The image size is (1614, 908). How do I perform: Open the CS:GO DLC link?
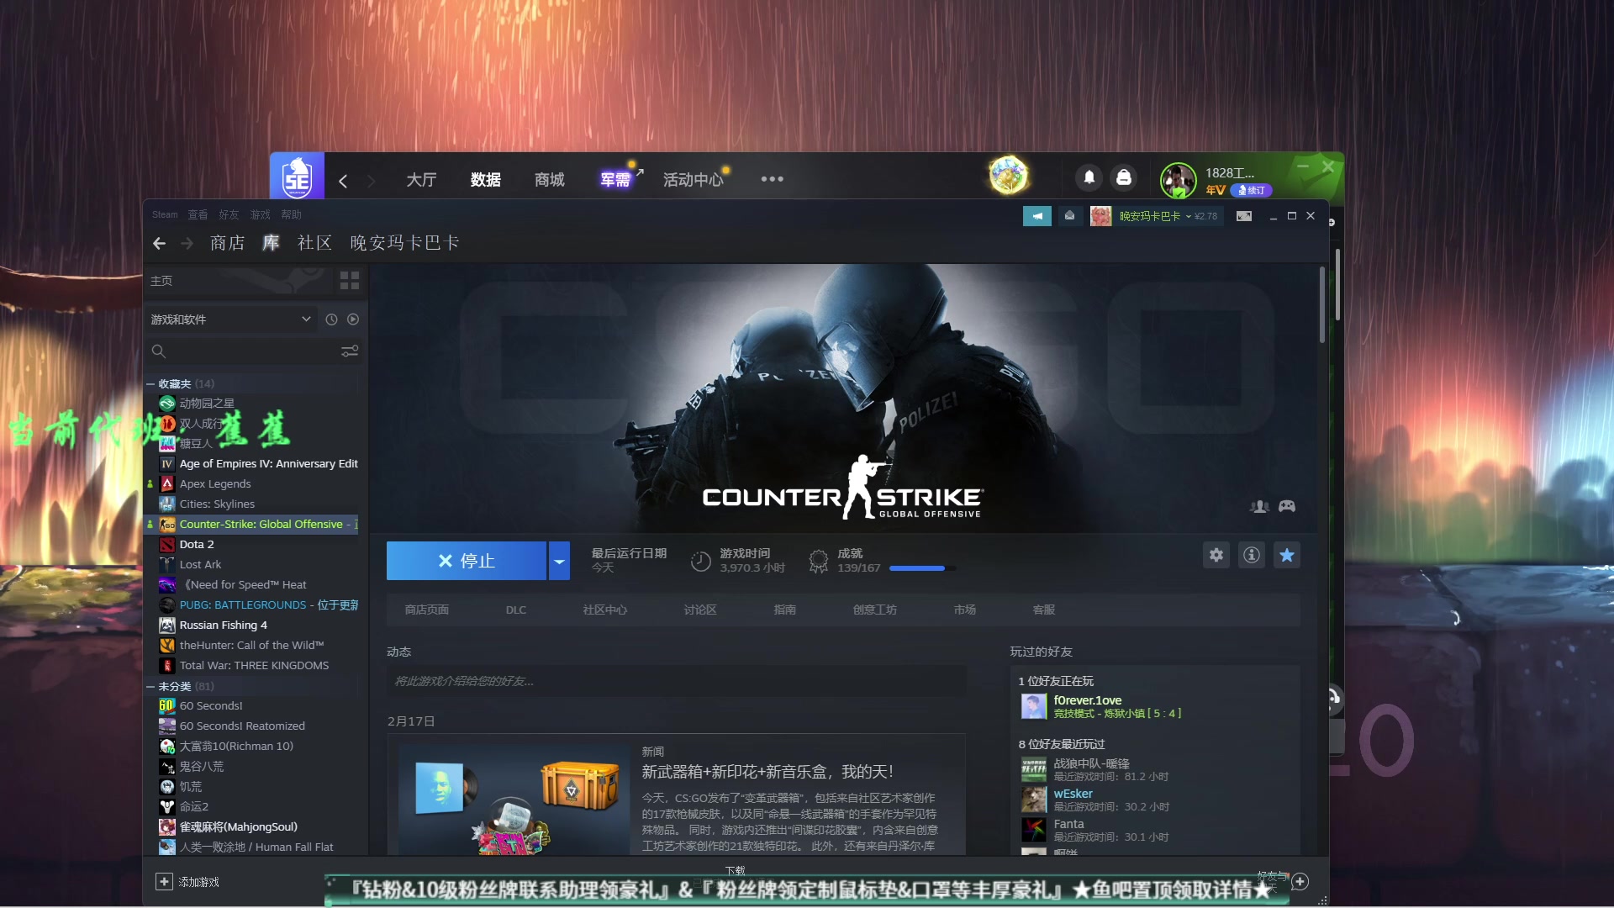click(516, 610)
